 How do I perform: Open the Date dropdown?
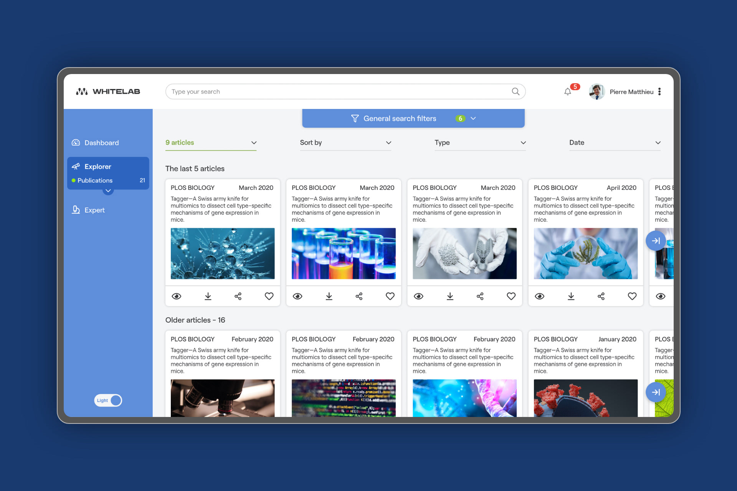click(x=615, y=143)
